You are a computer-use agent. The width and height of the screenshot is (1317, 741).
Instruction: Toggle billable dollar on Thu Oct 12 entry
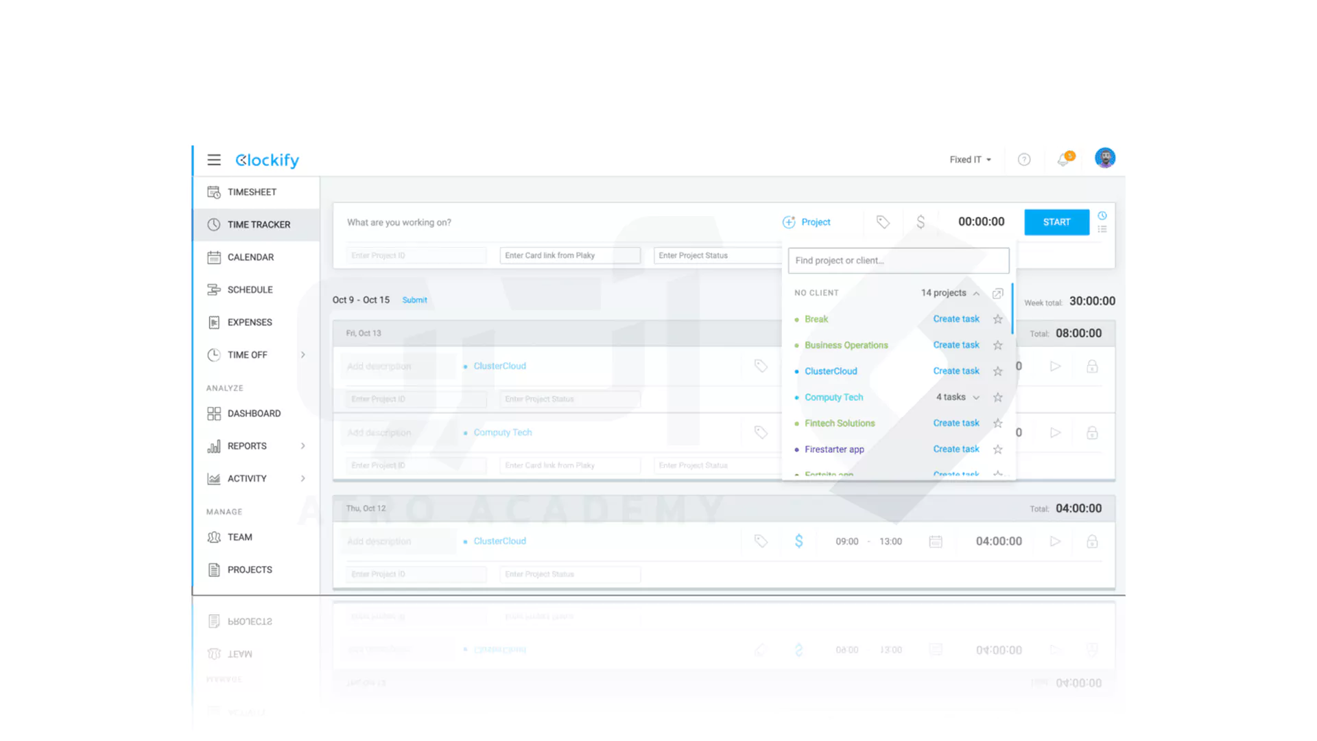799,541
